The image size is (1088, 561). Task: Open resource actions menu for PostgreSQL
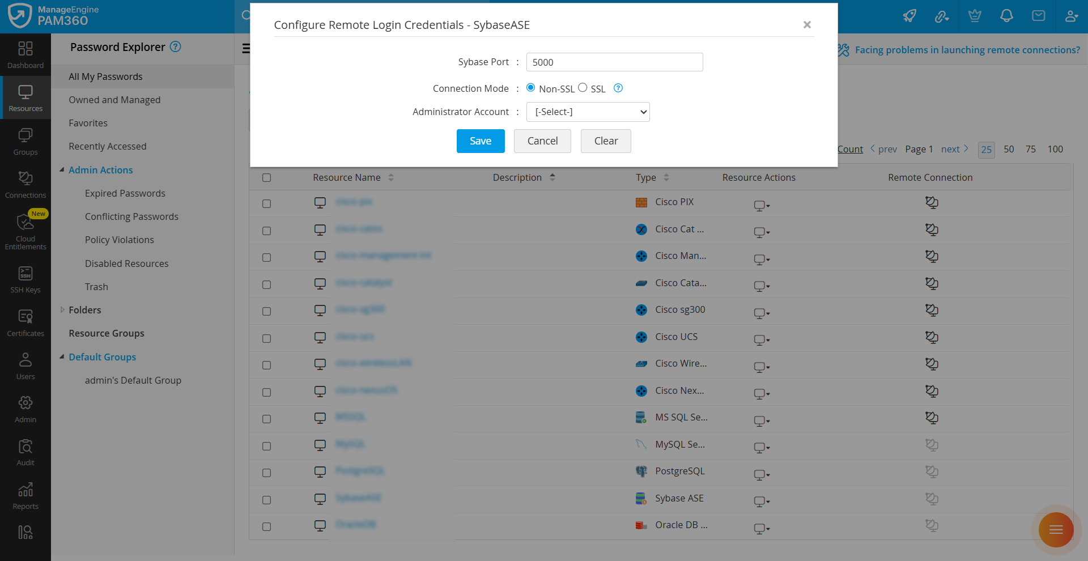pos(761,474)
